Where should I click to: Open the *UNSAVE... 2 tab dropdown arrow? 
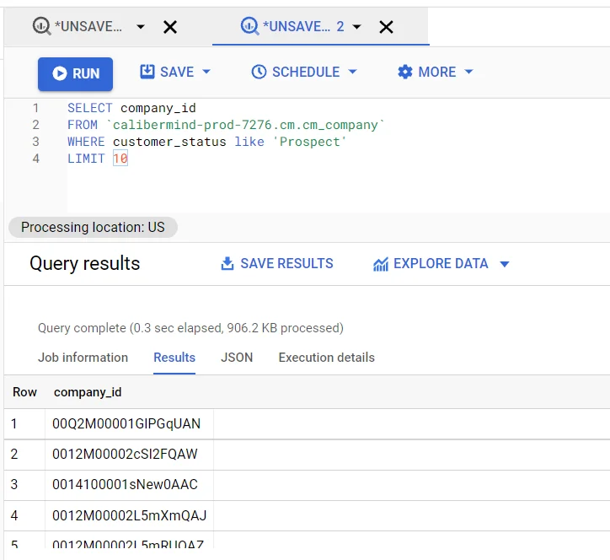tap(356, 27)
